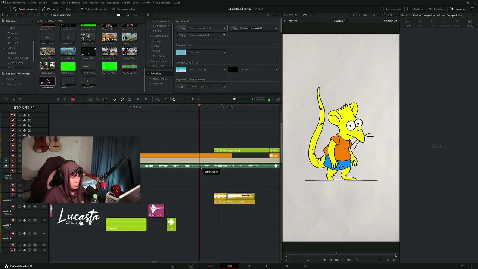The width and height of the screenshot is (478, 269).
Task: Collapse the Encadenados section
Action: pos(277,21)
